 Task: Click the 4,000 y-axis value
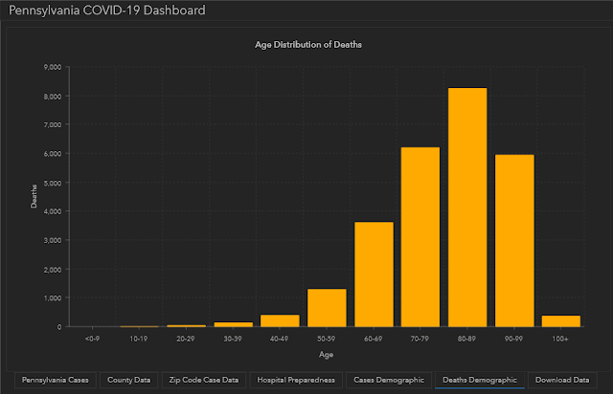point(53,211)
